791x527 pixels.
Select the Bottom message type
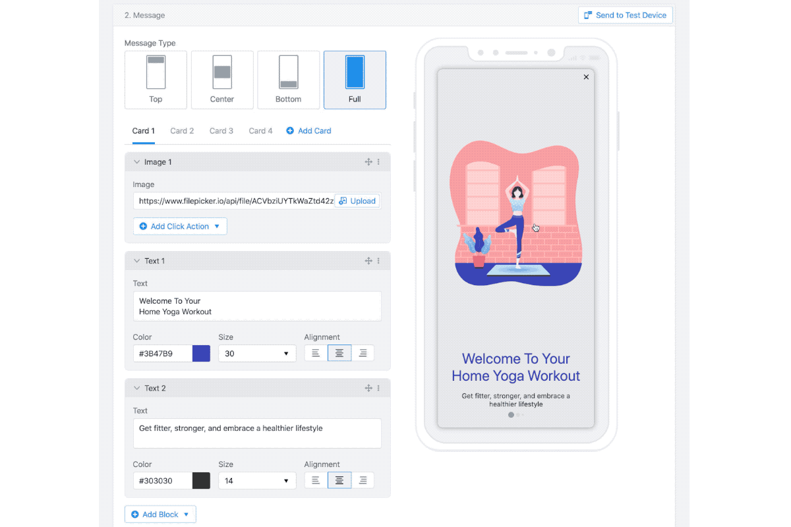pos(288,80)
